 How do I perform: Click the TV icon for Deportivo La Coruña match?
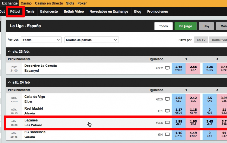(167, 68)
